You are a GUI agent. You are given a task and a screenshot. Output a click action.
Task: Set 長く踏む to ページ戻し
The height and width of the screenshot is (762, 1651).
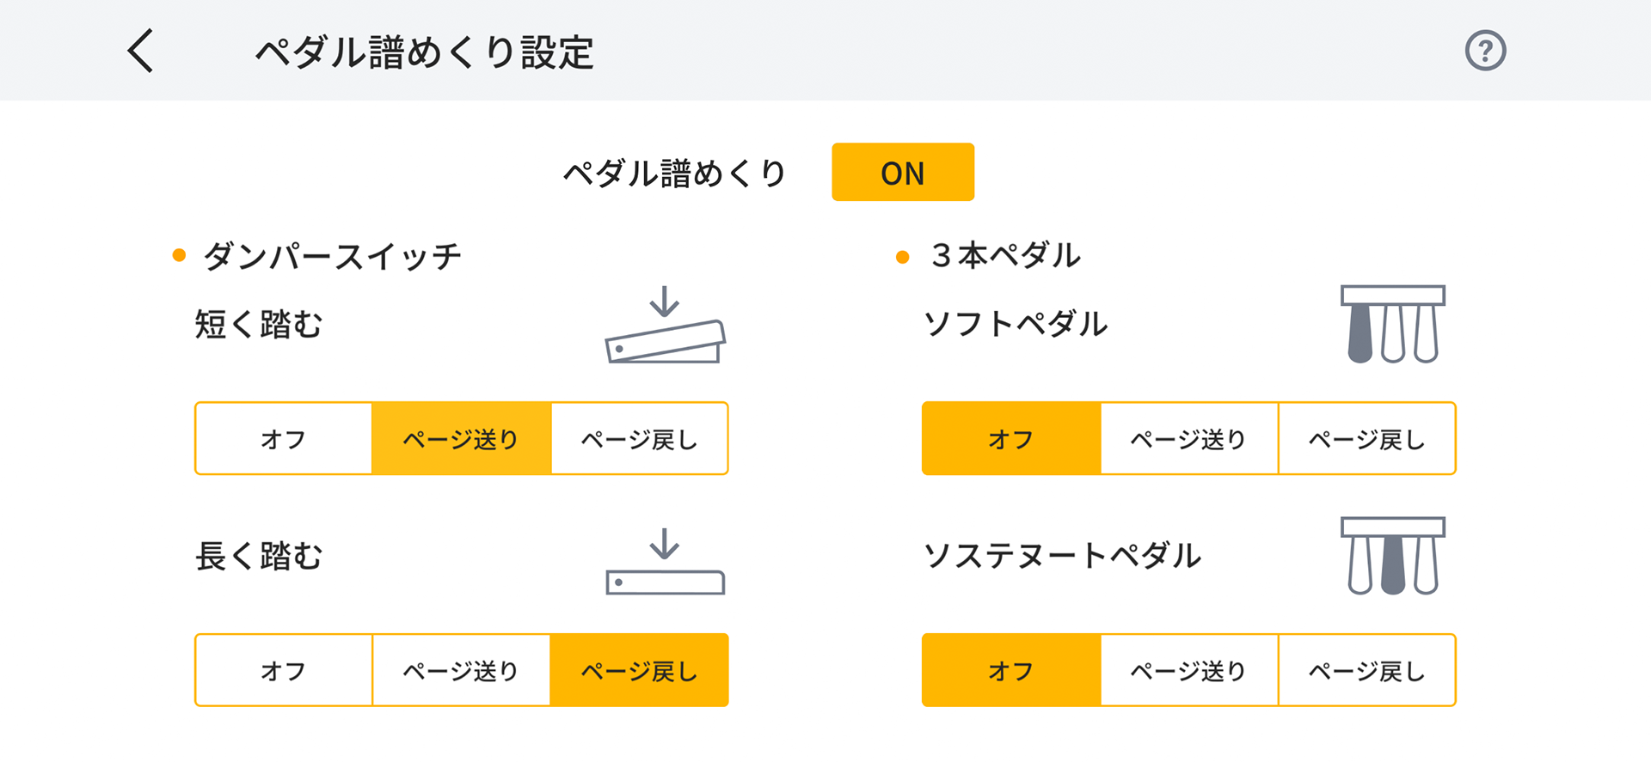point(639,671)
